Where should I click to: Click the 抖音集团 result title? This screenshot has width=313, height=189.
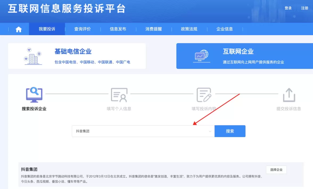tap(29, 170)
